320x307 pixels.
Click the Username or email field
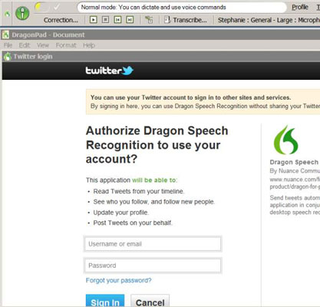153,244
